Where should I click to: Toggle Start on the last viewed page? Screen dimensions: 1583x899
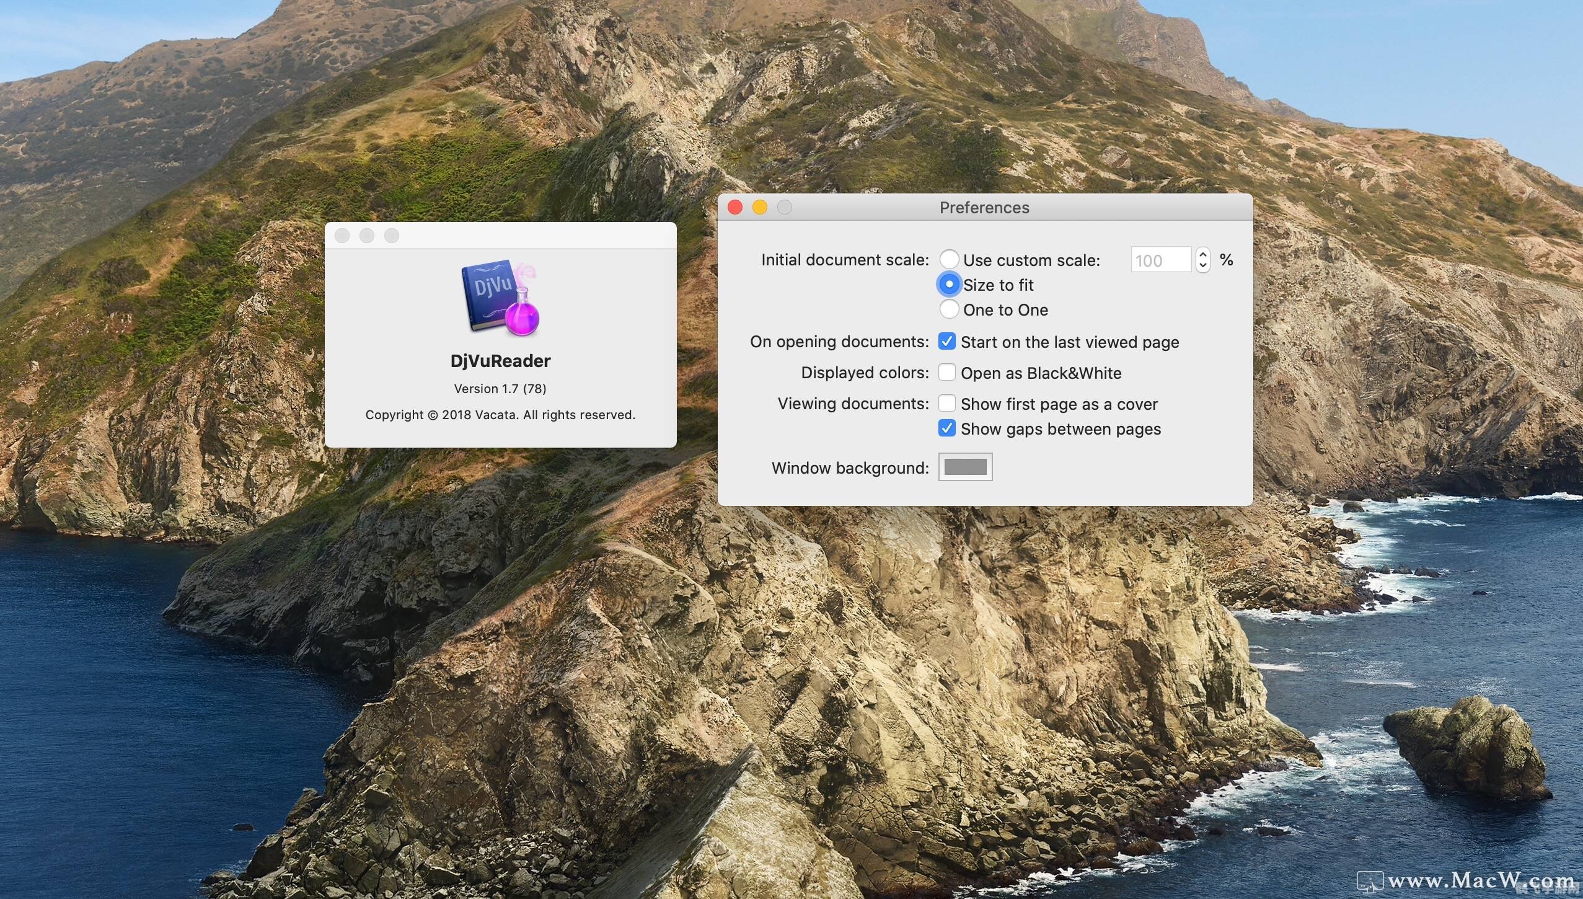946,342
